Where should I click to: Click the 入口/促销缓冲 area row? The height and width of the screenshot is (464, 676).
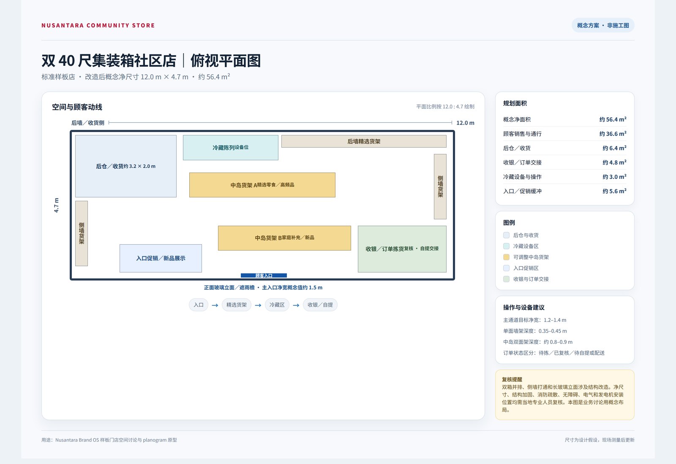565,191
